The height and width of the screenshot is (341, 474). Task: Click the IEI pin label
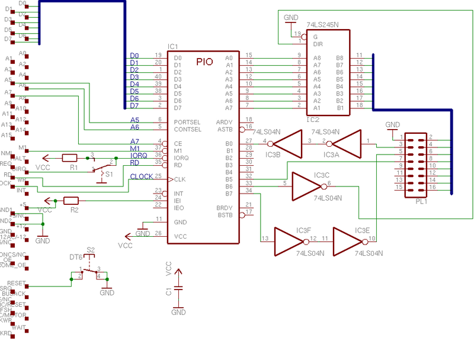pos(177,201)
